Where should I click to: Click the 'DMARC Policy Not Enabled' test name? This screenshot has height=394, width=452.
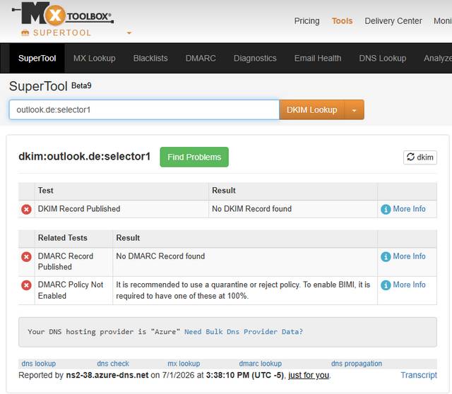point(71,290)
